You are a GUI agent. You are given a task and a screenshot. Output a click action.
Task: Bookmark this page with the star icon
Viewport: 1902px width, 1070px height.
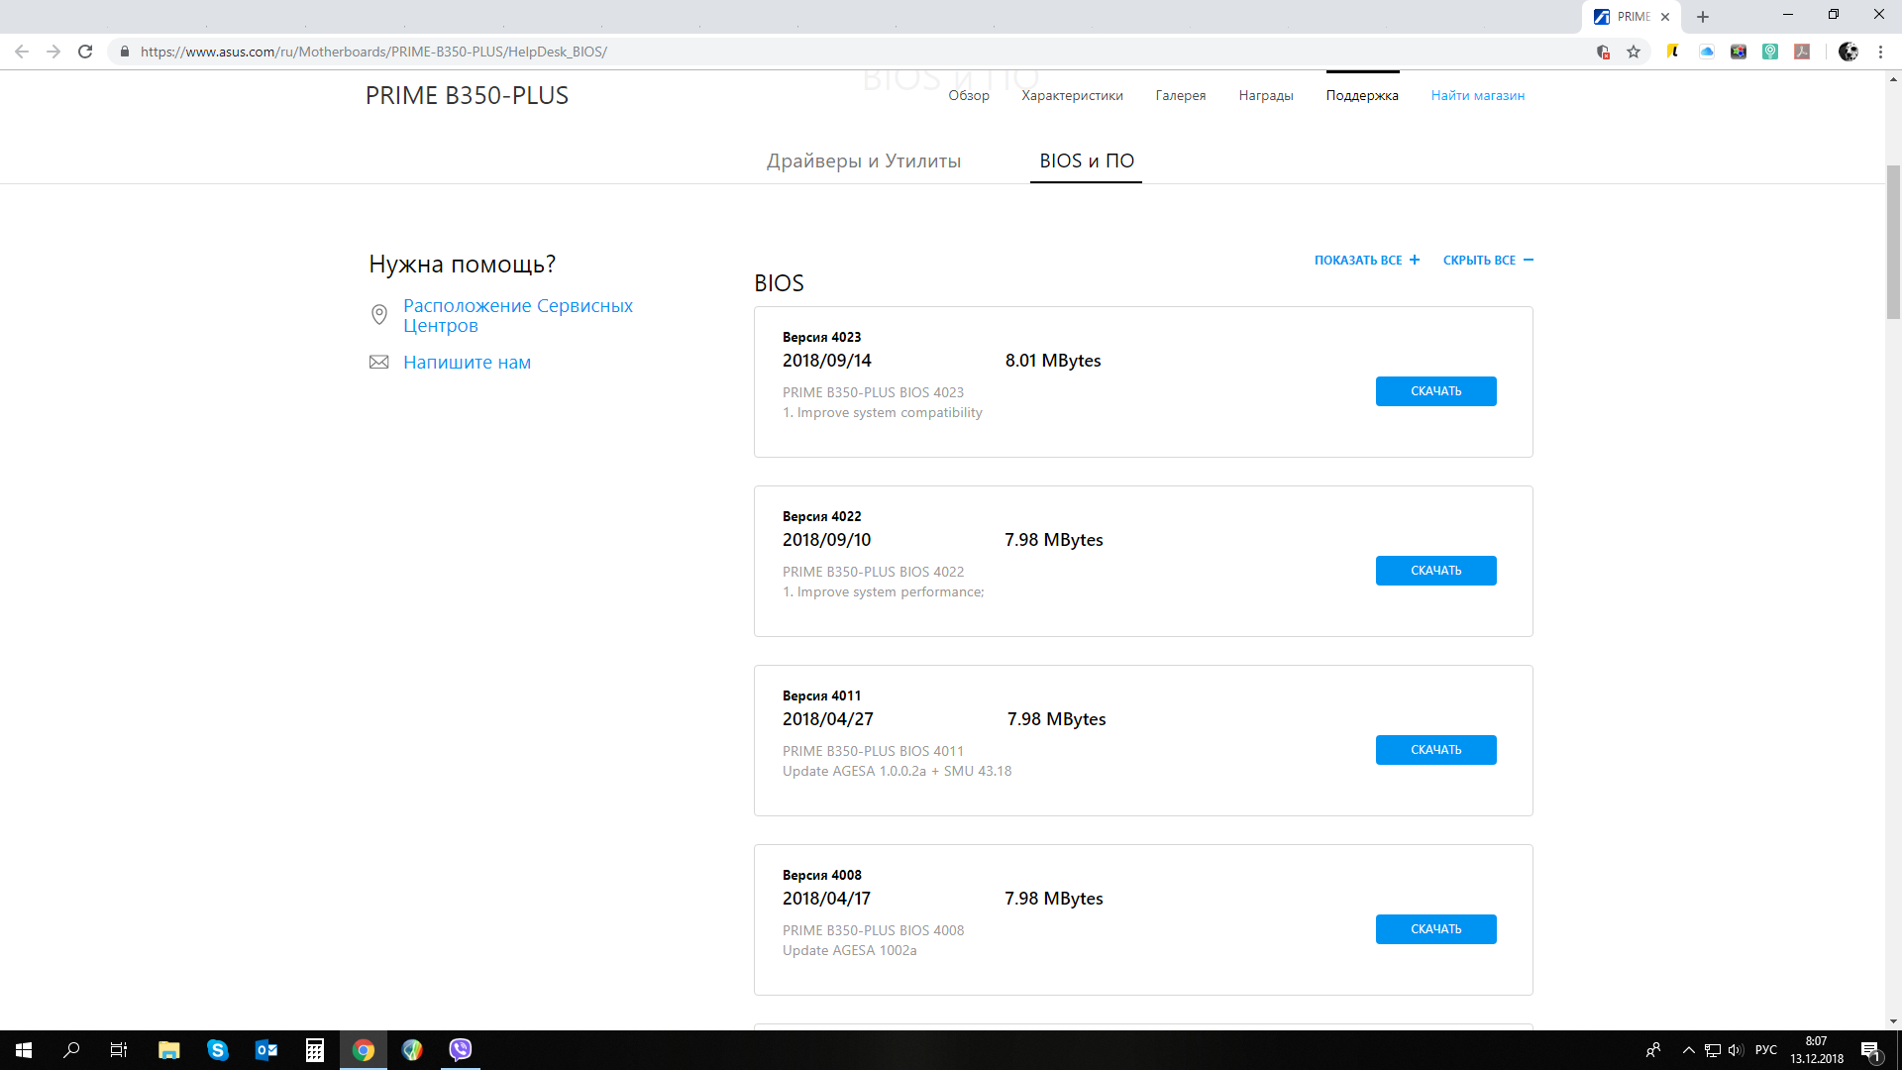pyautogui.click(x=1634, y=52)
